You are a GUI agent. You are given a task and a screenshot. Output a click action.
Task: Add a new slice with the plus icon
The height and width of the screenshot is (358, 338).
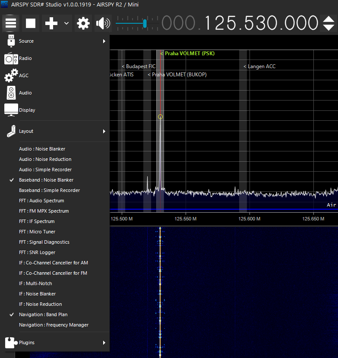[x=51, y=23]
